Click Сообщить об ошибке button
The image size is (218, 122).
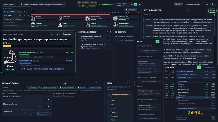192,5
